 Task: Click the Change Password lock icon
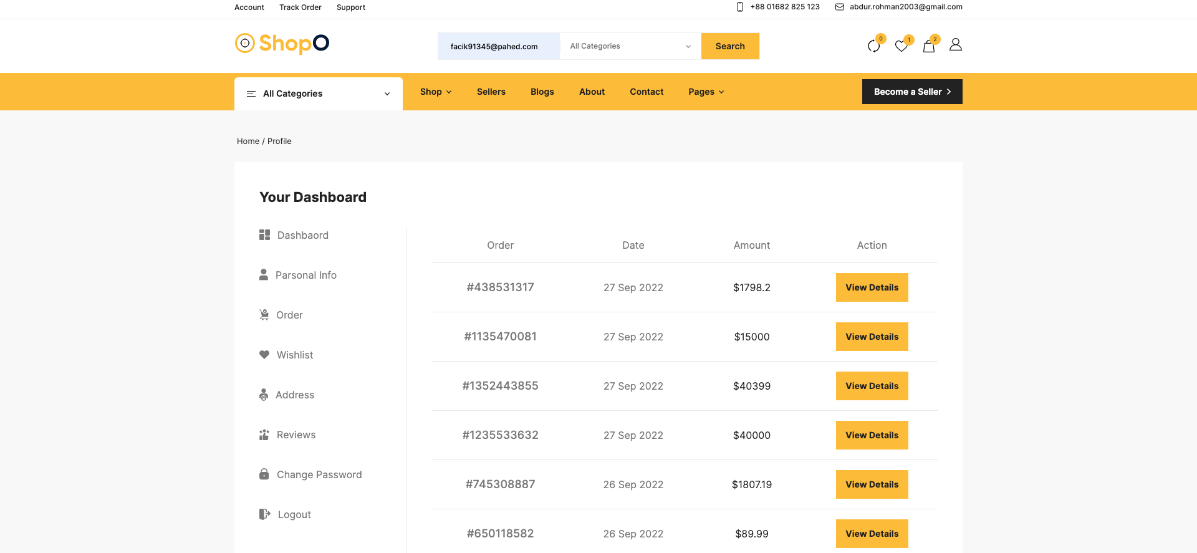[x=264, y=474]
